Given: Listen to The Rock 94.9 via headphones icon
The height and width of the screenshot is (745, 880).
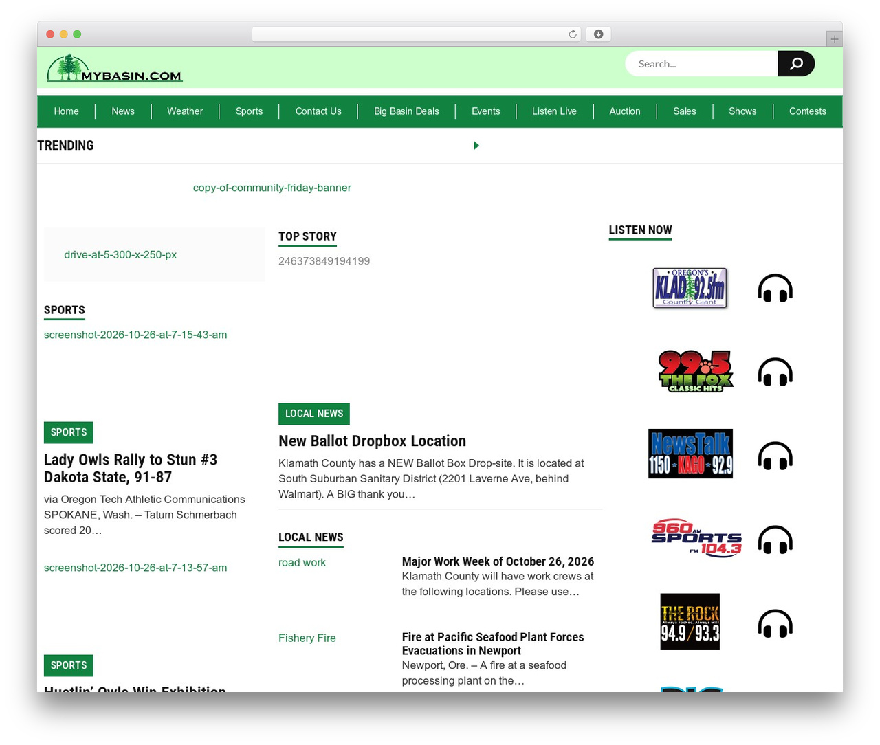Looking at the screenshot, I should pyautogui.click(x=775, y=624).
